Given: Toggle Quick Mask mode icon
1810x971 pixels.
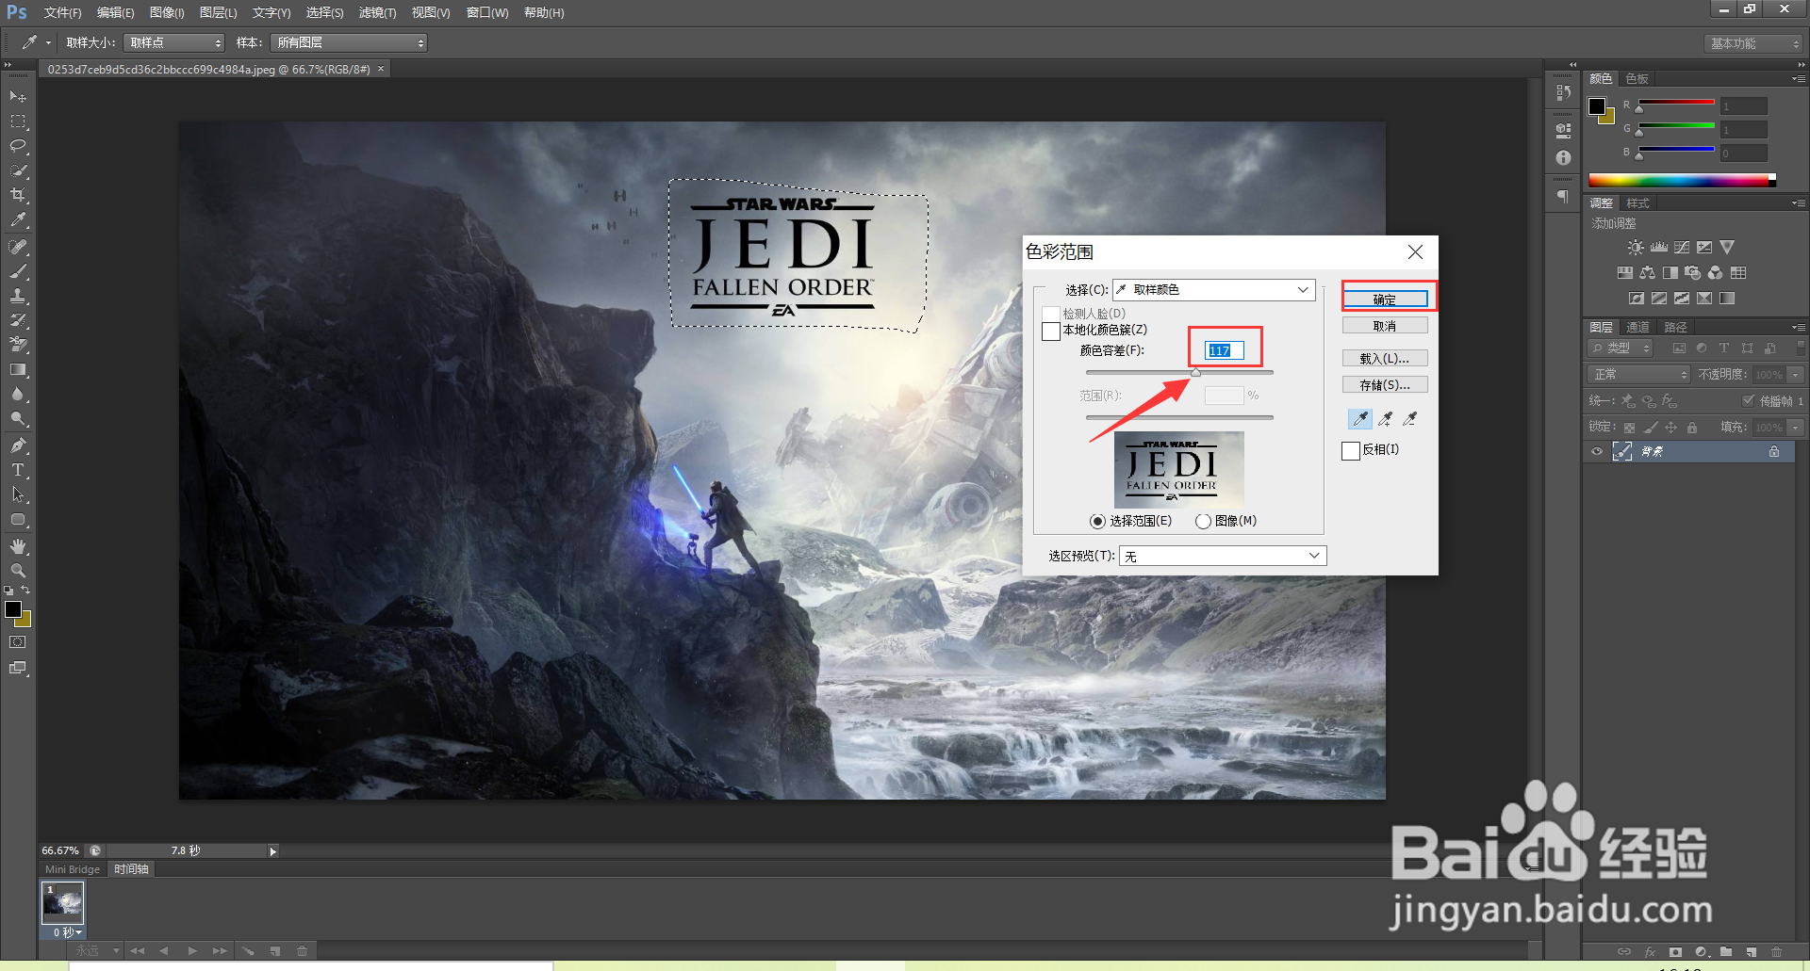Looking at the screenshot, I should 18,642.
